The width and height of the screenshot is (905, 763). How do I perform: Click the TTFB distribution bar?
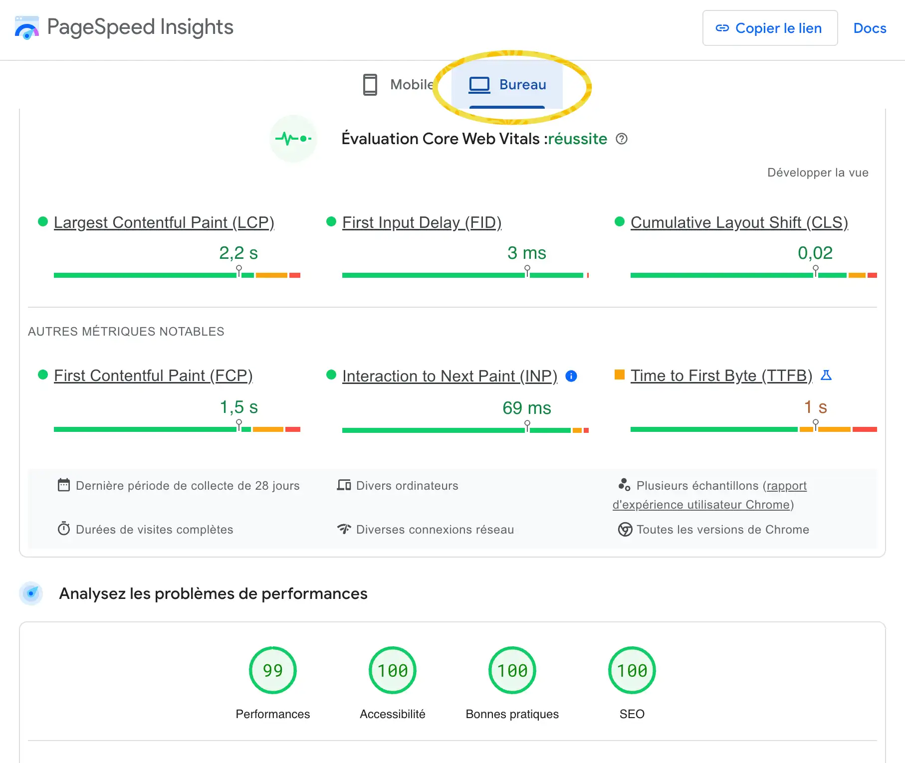754,429
